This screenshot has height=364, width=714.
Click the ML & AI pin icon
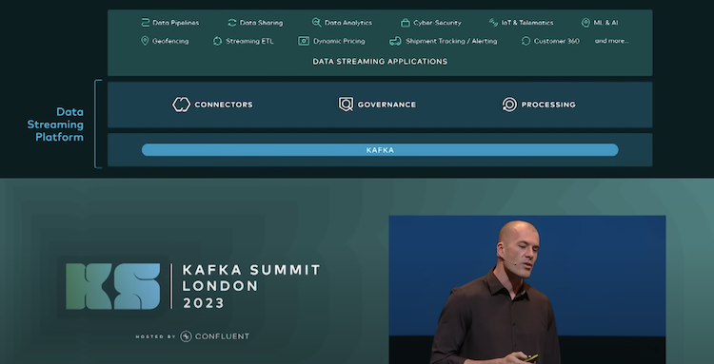click(x=585, y=22)
